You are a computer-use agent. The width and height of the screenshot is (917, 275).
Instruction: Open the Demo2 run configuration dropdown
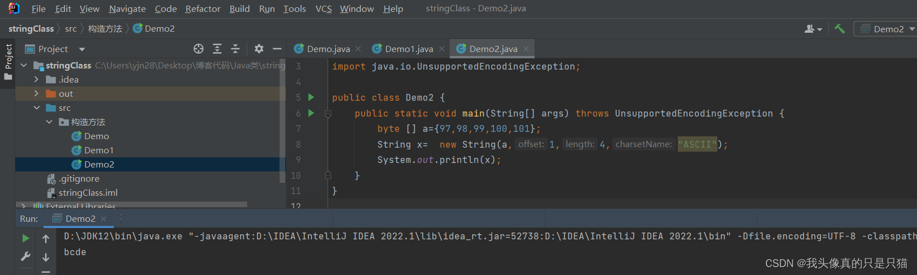pos(885,29)
